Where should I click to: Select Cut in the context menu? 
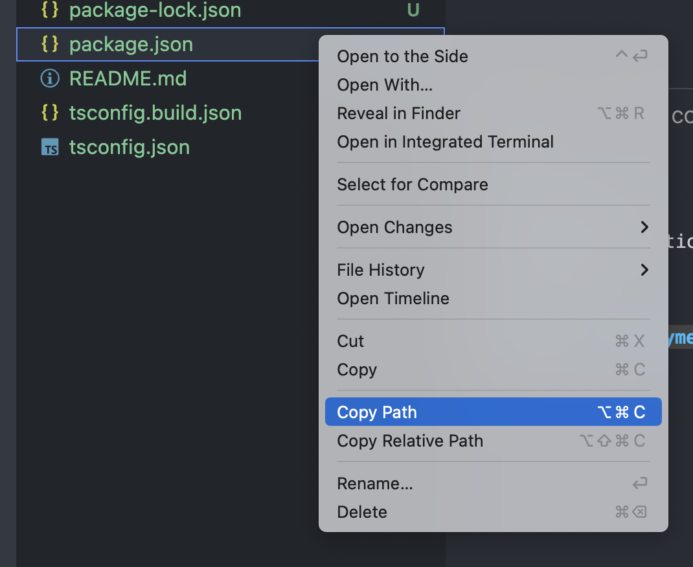350,341
